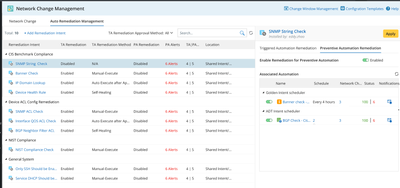Click the Apply button
The image size is (400, 188).
point(390,34)
